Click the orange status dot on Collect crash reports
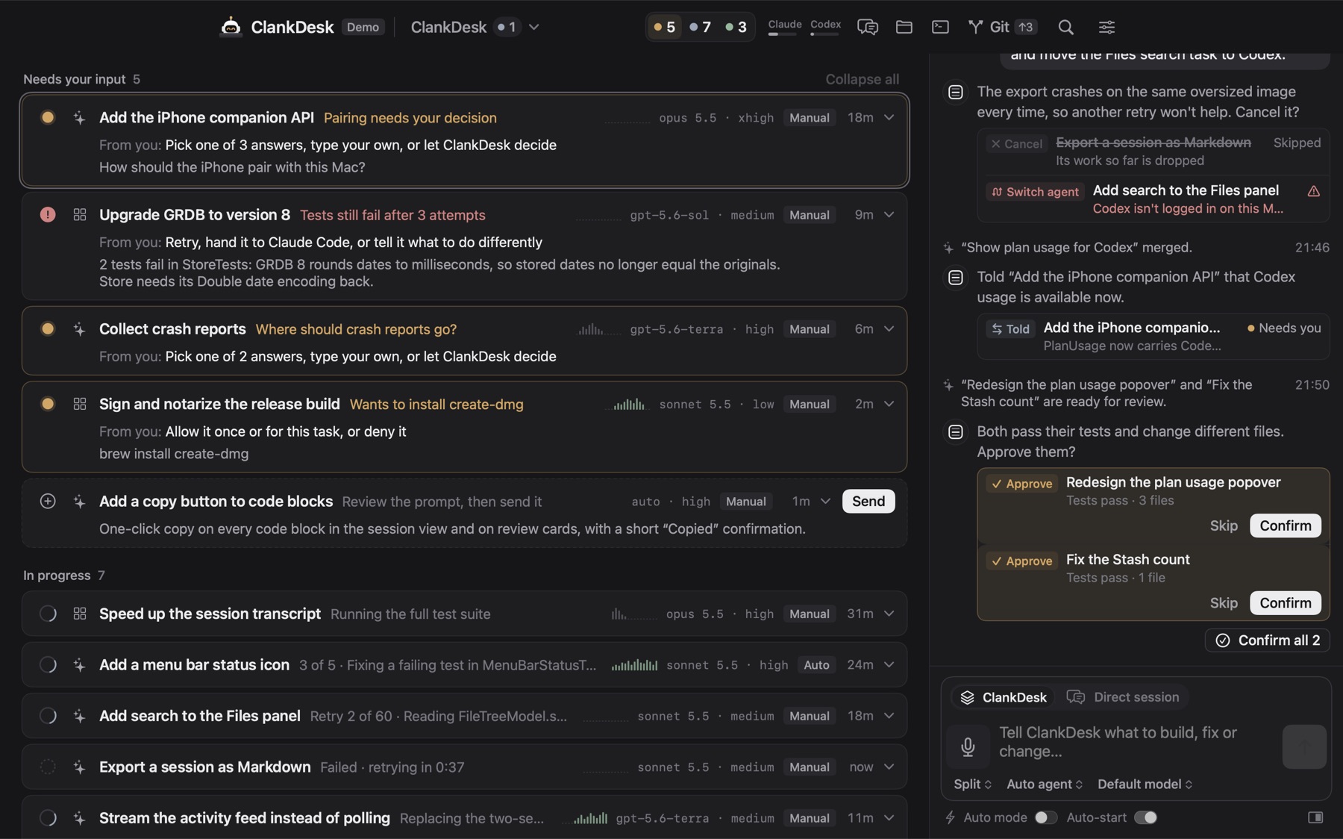 [48, 329]
